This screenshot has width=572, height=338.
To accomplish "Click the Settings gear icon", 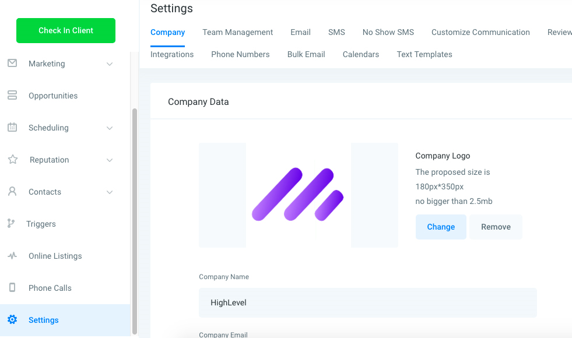I will coord(12,320).
